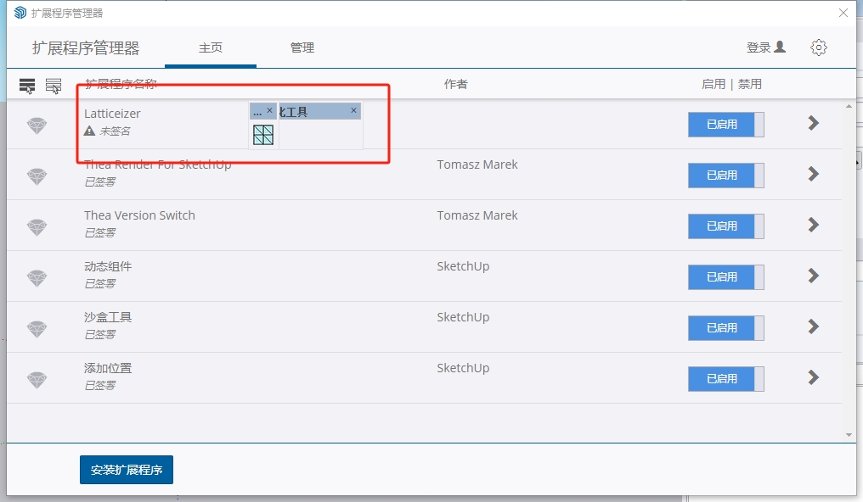This screenshot has width=863, height=502.
Task: Select the 添加位置 extension name
Action: click(108, 368)
